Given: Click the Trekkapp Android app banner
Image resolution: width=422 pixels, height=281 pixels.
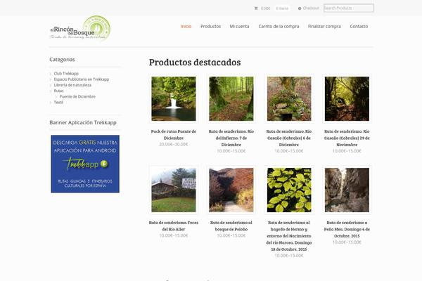Looking at the screenshot, I should [x=84, y=164].
